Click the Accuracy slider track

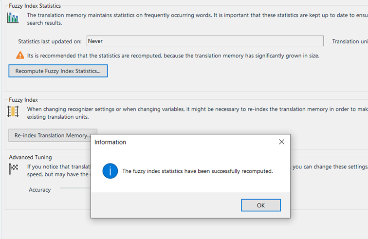75,188
